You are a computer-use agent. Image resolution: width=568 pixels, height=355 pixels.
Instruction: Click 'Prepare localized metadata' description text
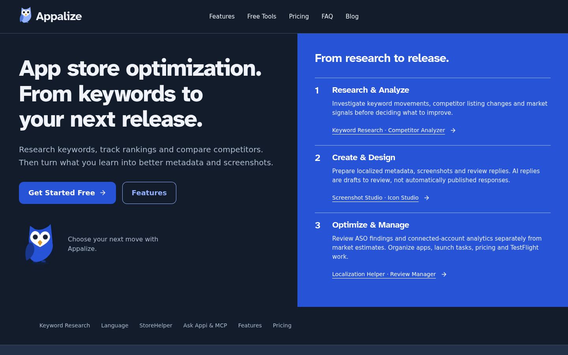coord(436,176)
